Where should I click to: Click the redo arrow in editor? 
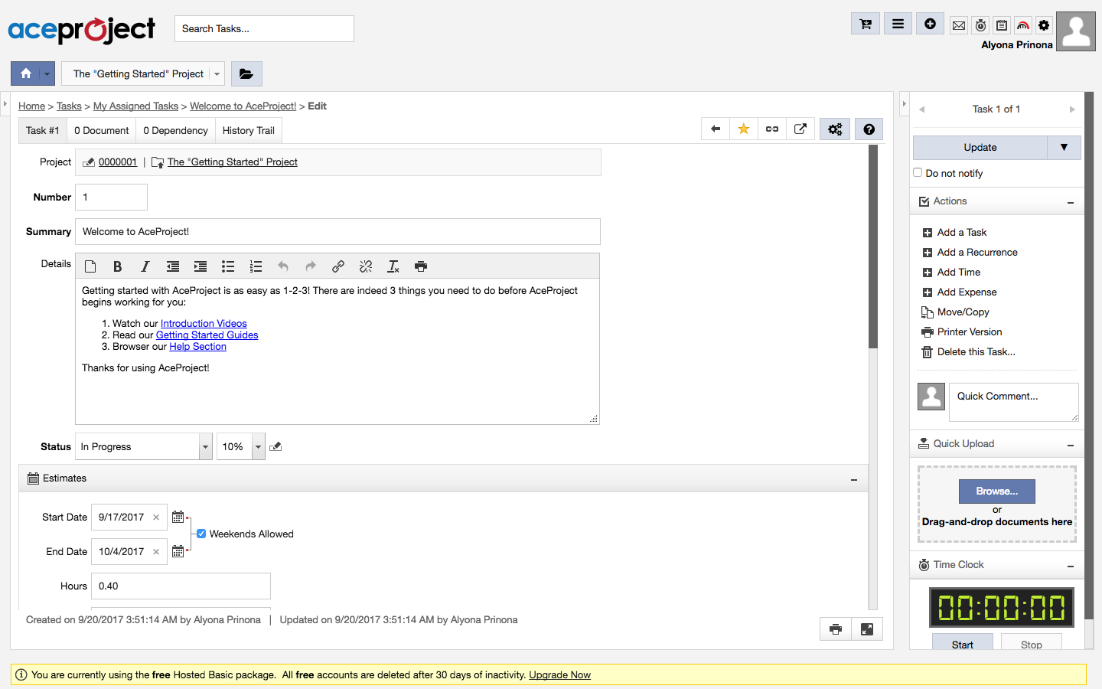[x=311, y=266]
